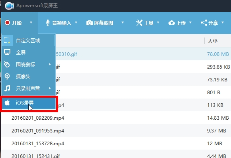Expand the 只录制声音 submenu arrow
The image size is (231, 158).
(50, 88)
